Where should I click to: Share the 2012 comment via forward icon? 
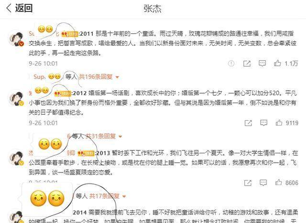pyautogui.click(x=248, y=123)
